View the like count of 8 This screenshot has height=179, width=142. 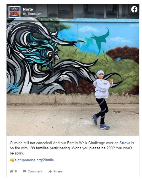point(16,171)
